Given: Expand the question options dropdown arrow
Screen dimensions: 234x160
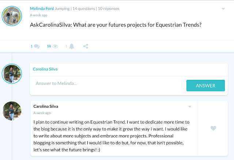Looking at the screenshot, I should (x=223, y=9).
